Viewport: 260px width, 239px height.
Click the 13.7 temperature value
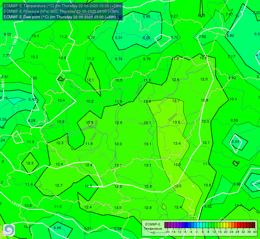176,101
